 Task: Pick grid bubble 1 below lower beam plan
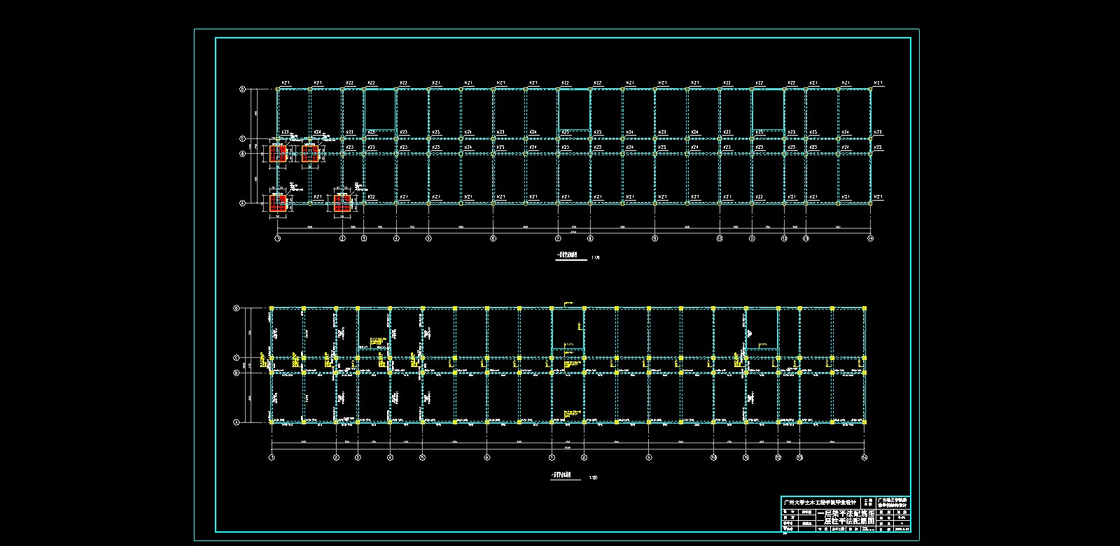tap(272, 457)
